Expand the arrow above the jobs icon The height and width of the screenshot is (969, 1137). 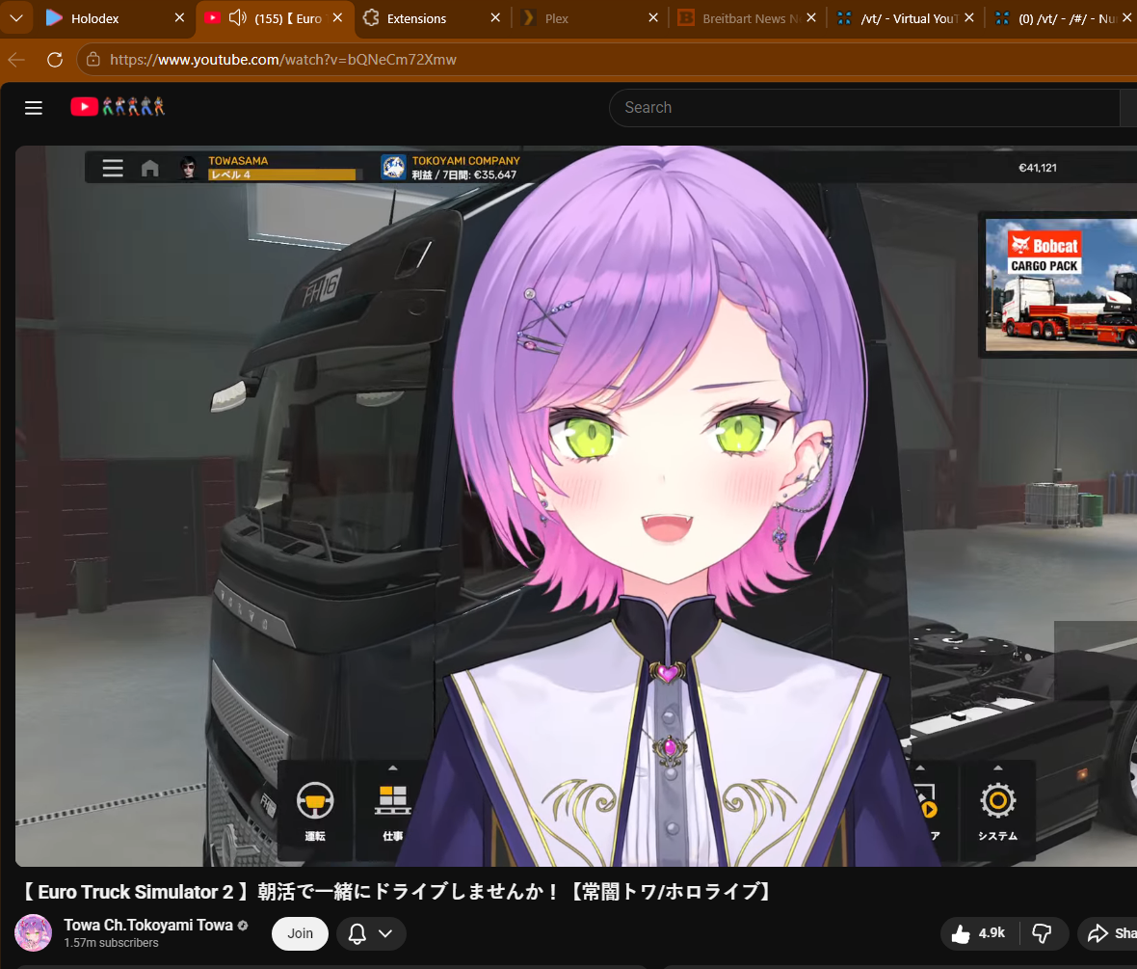[x=393, y=767]
